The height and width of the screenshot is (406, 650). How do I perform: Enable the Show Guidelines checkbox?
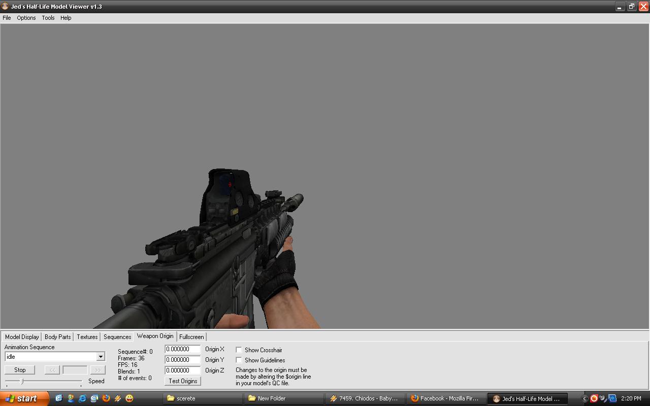[x=239, y=360]
